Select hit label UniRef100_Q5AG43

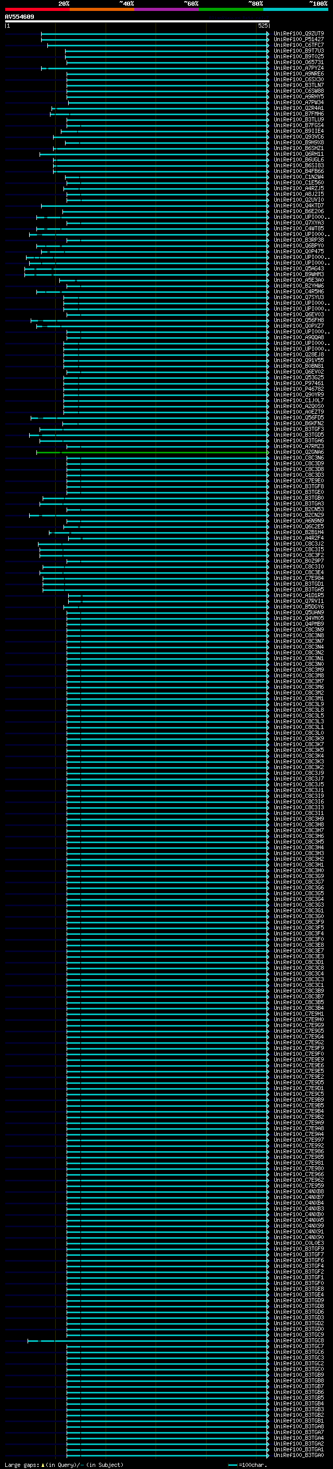tap(299, 268)
